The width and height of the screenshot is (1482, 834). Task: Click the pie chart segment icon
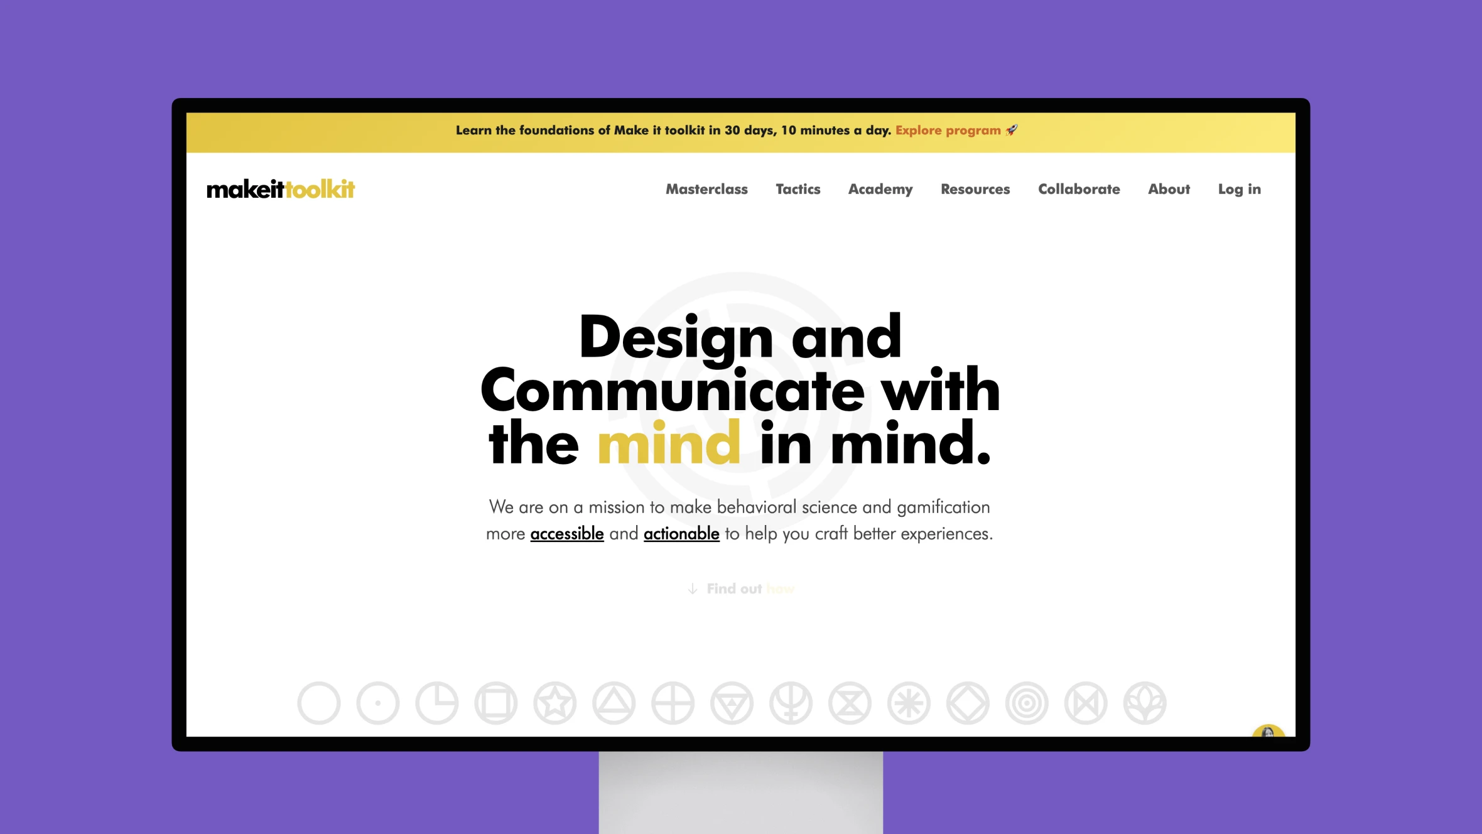click(x=435, y=703)
